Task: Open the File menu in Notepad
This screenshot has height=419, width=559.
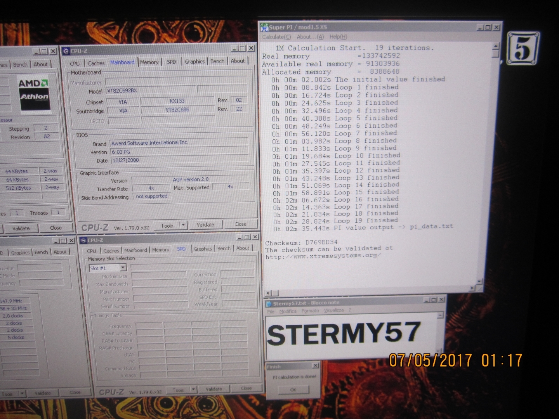Action: [x=271, y=312]
